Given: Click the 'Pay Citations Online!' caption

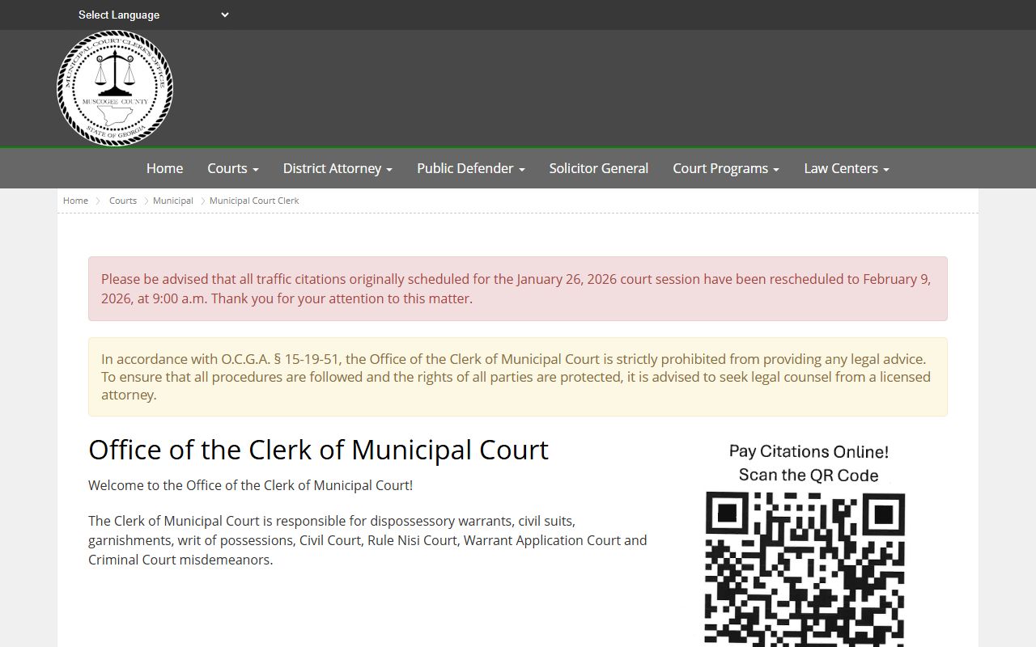Looking at the screenshot, I should tap(809, 451).
